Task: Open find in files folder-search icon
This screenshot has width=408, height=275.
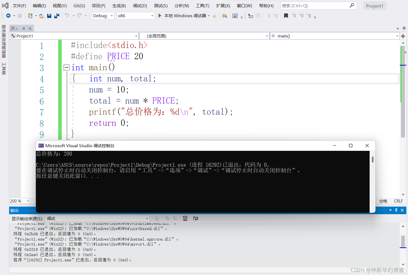Action: (x=225, y=16)
